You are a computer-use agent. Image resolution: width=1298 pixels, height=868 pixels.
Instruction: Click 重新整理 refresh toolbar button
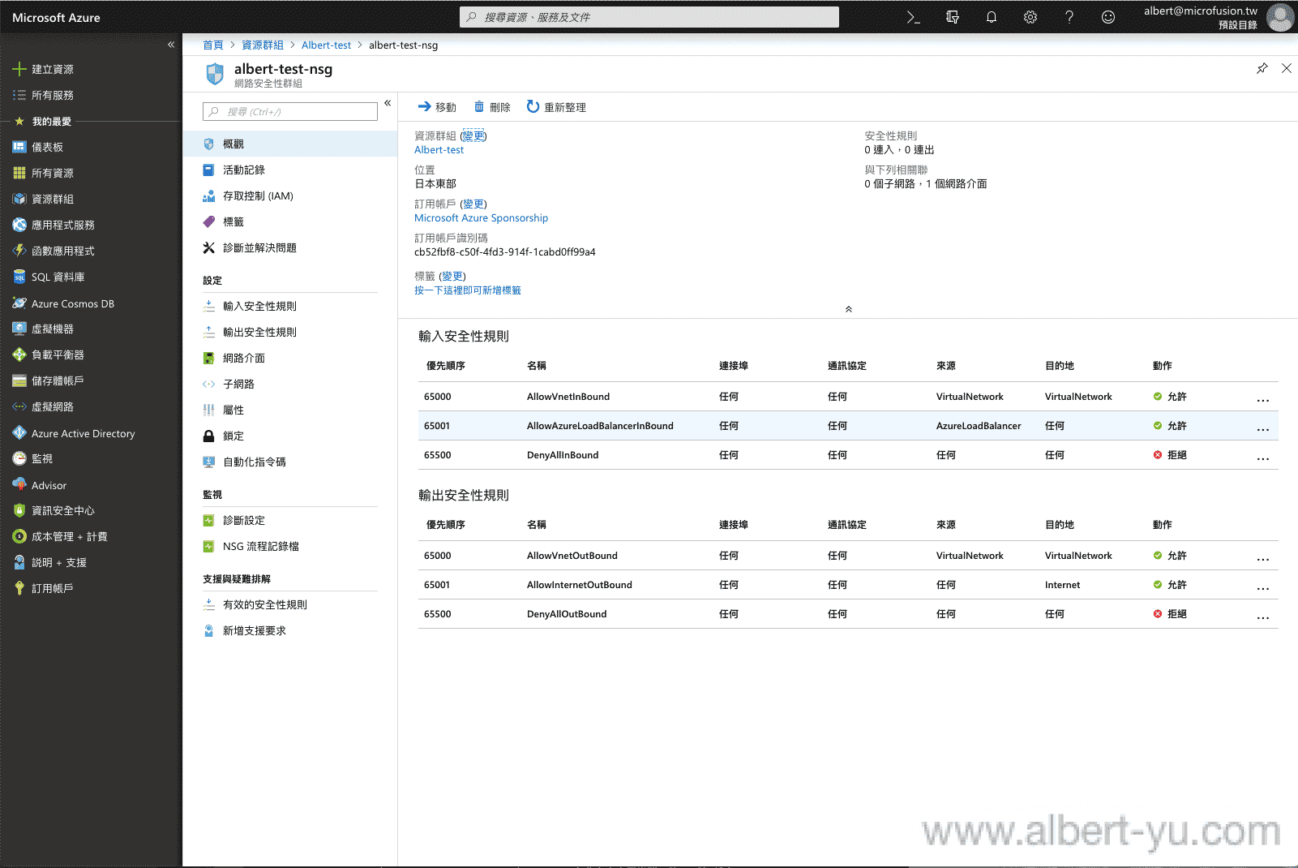tap(556, 107)
